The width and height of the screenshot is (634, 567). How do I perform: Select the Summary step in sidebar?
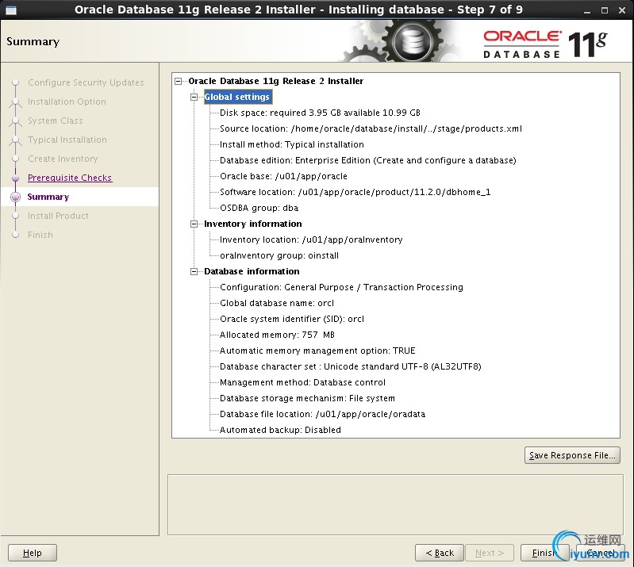pyautogui.click(x=48, y=197)
